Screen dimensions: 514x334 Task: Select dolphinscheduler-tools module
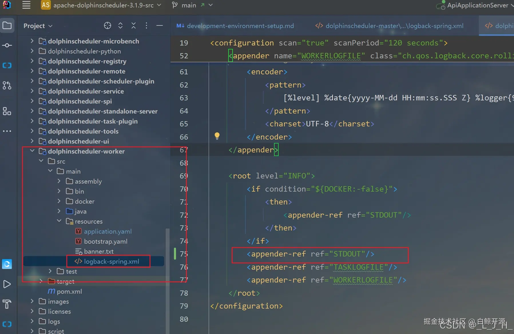[83, 131]
